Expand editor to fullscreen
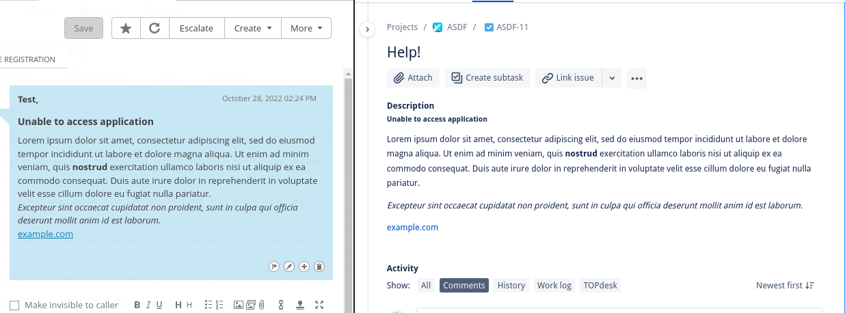Image resolution: width=845 pixels, height=313 pixels. pos(319,305)
